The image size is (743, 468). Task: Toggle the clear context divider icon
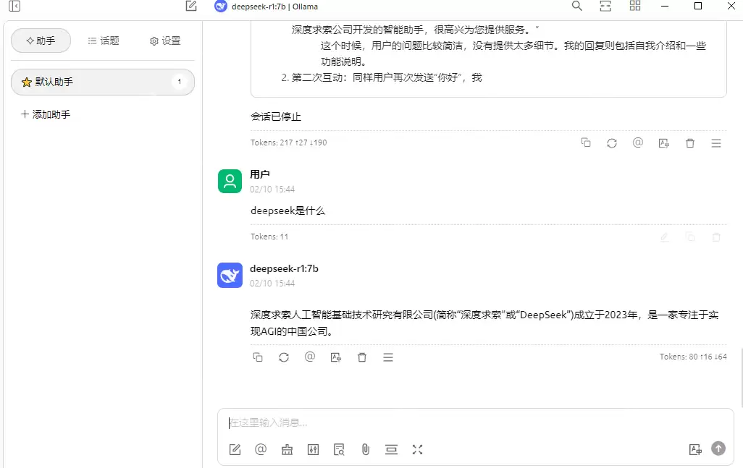point(391,448)
